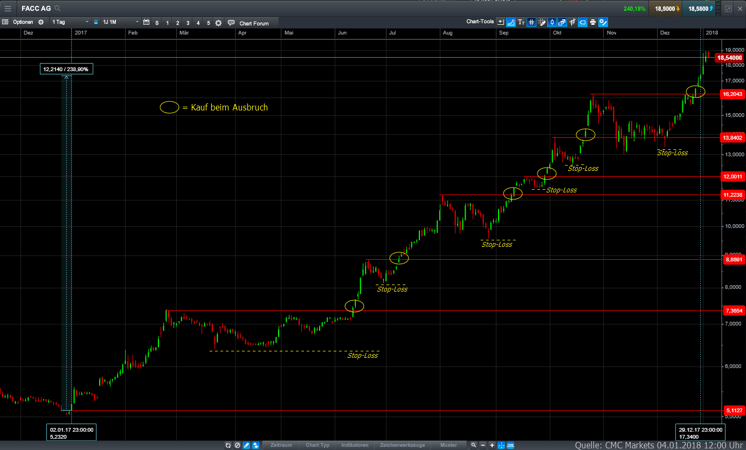The height and width of the screenshot is (450, 746).
Task: Select the text size Tt tool
Action: coord(521,22)
